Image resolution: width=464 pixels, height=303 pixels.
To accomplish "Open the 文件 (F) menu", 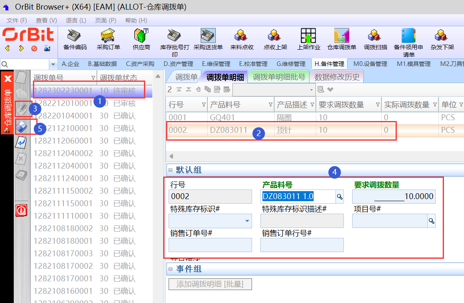I will point(17,20).
